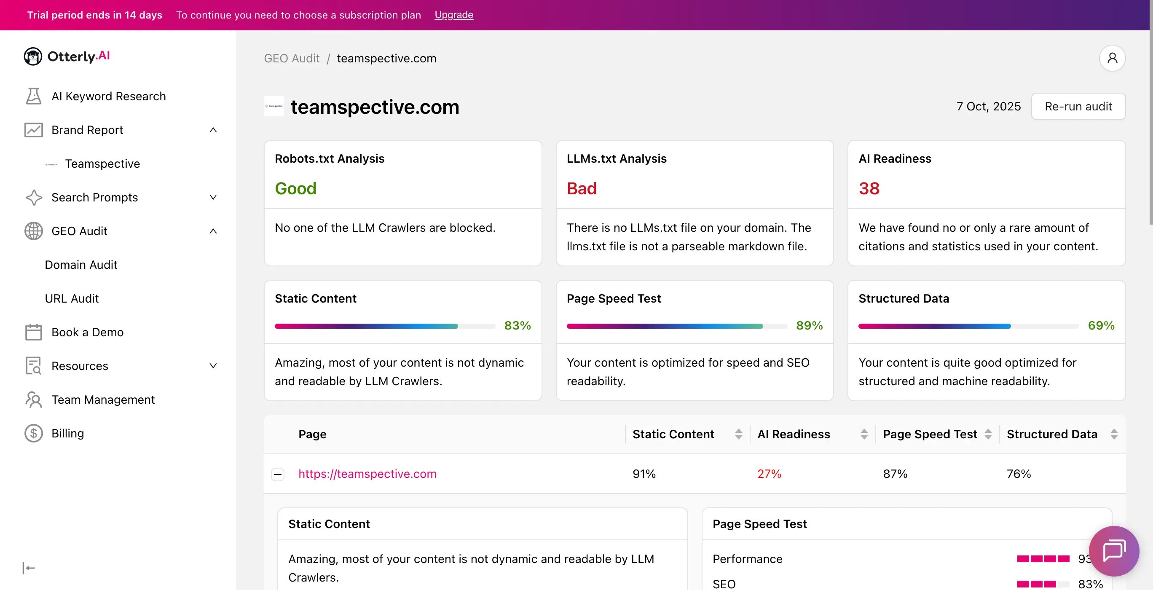Screen dimensions: 1153x590
Task: Collapse the sidebar with the arrow icon
Action: point(29,568)
